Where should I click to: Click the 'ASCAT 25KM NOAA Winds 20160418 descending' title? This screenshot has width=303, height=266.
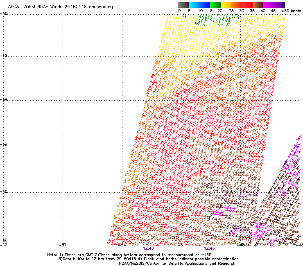(x=60, y=7)
